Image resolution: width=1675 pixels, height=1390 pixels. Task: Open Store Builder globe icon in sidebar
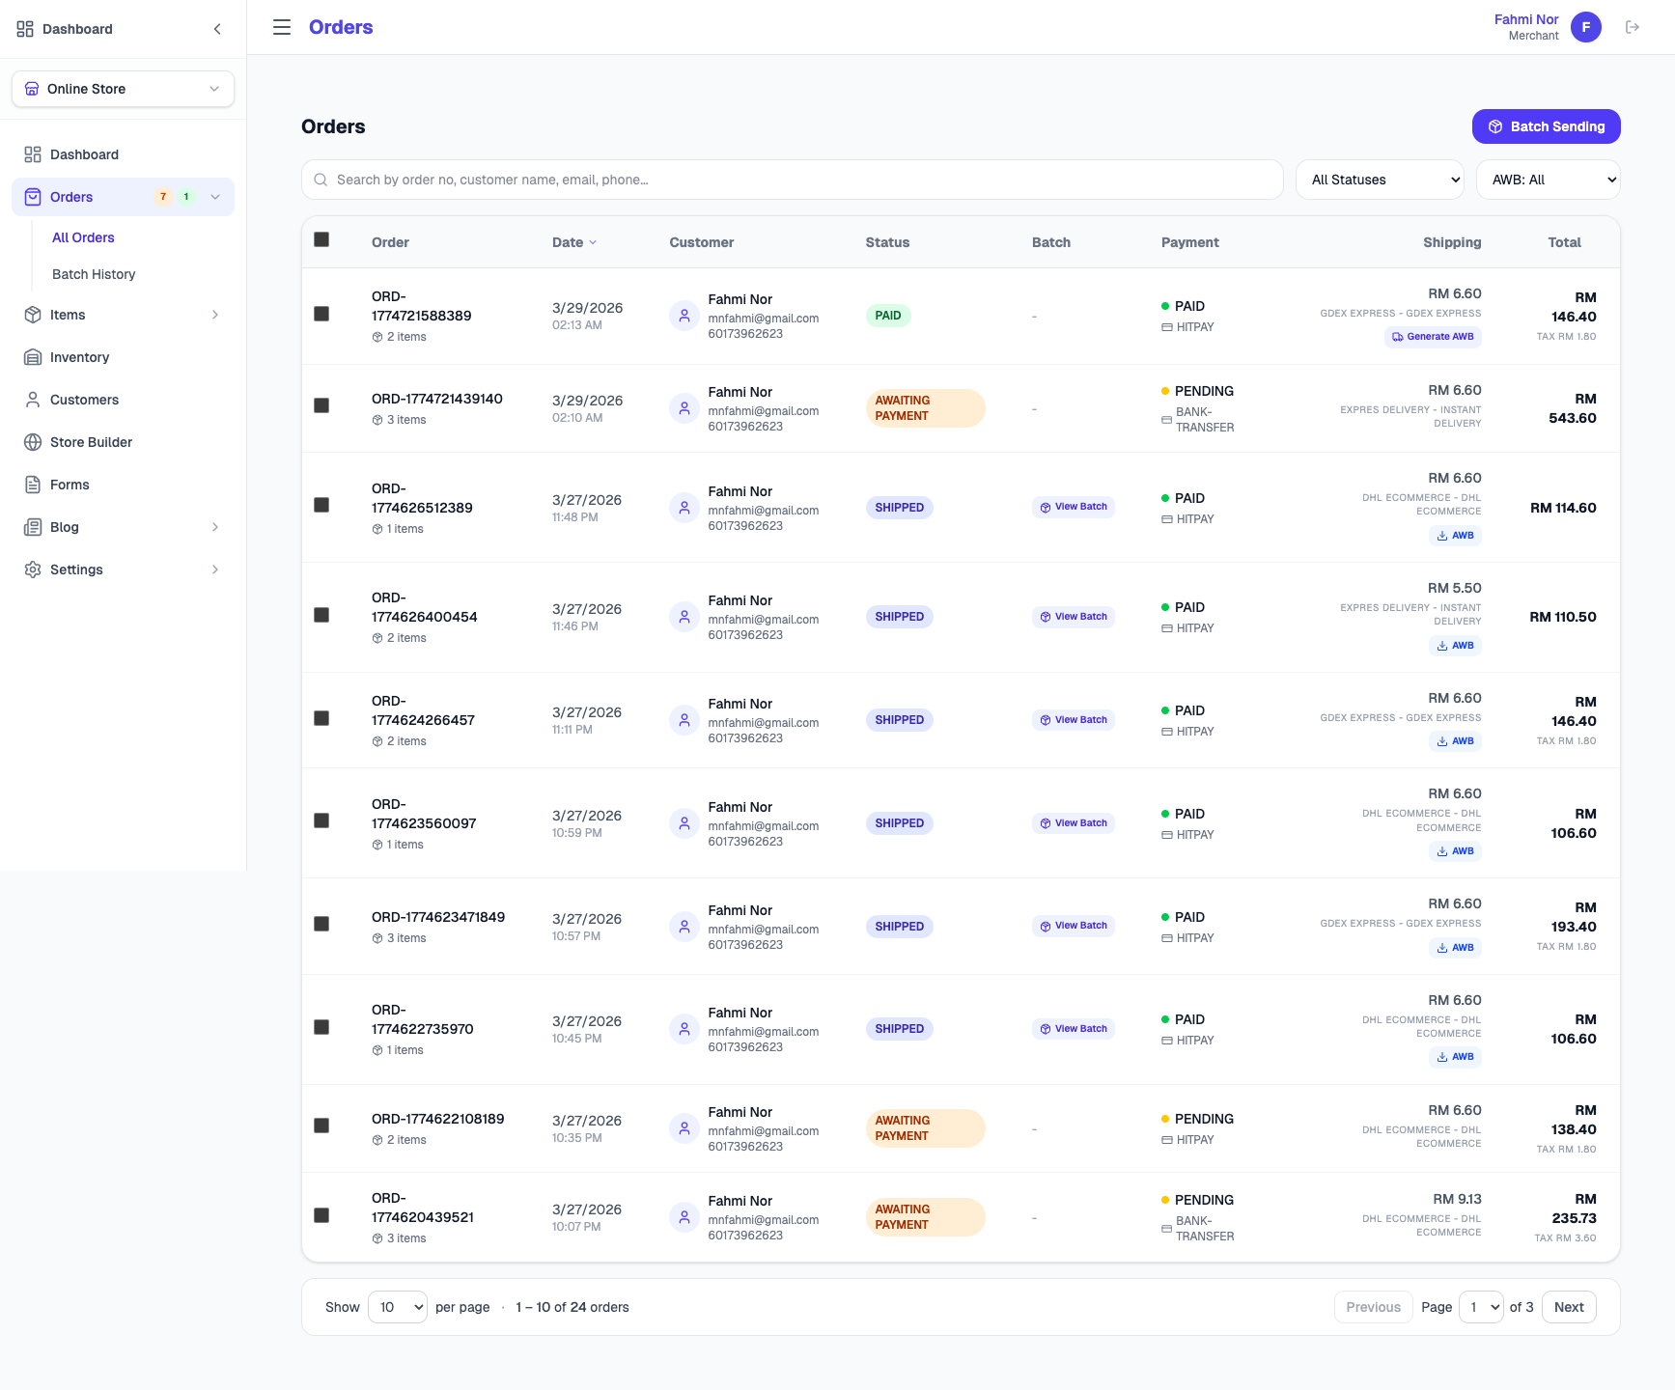point(33,442)
